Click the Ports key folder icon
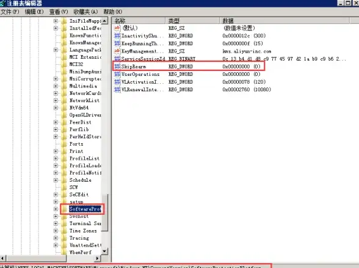Screen dimensions: 359x268 (x=64, y=144)
